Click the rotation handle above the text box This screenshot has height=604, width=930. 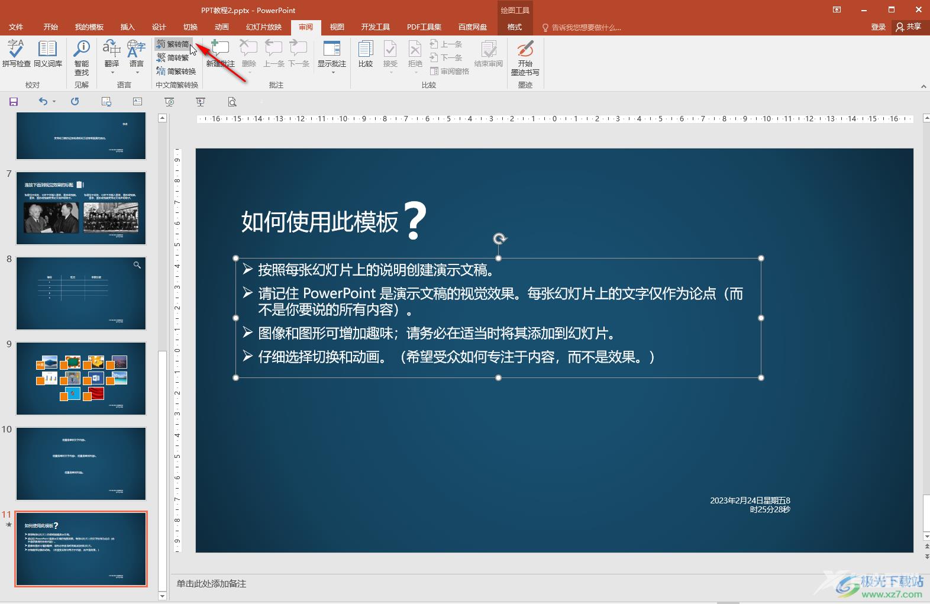[x=500, y=238]
